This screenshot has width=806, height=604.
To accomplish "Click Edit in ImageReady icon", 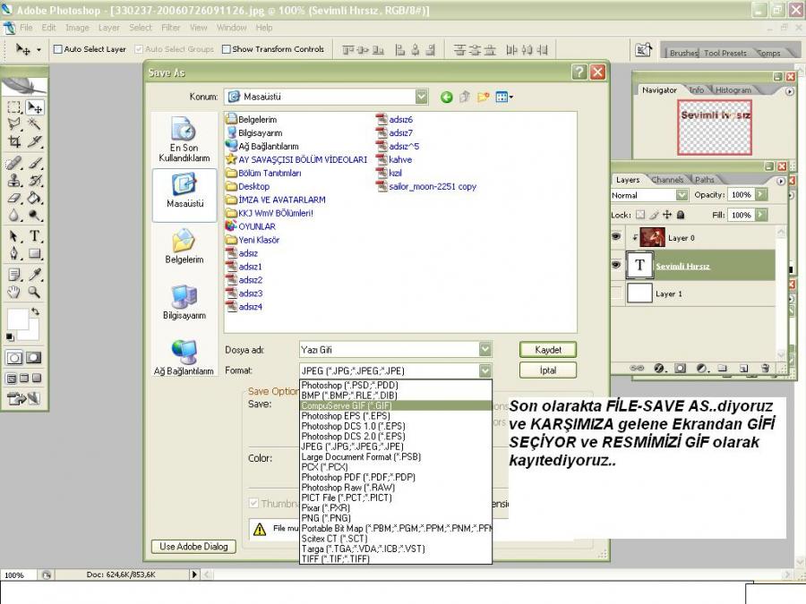I will 23,398.
